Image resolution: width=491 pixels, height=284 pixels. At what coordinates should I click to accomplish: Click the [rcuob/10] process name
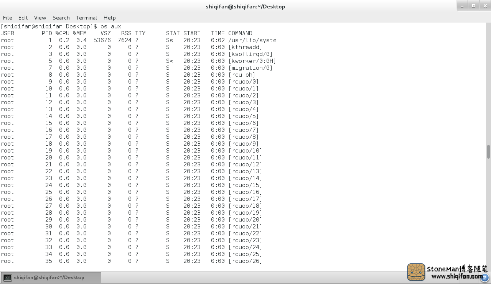click(245, 151)
